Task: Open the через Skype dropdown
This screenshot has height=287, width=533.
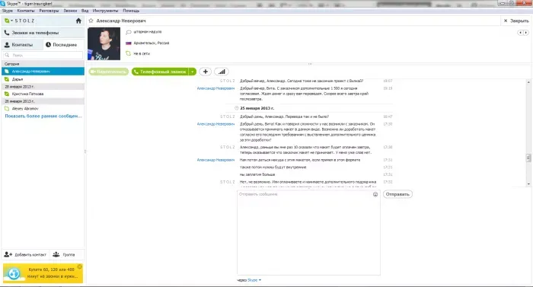Action: pos(249,280)
